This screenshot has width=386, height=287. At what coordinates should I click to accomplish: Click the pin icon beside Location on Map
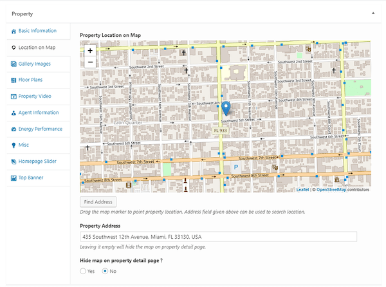(x=14, y=48)
